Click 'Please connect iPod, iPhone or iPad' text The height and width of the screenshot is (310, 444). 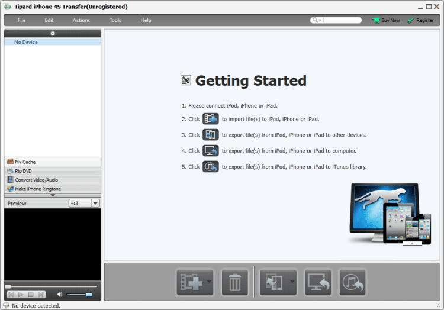point(233,105)
